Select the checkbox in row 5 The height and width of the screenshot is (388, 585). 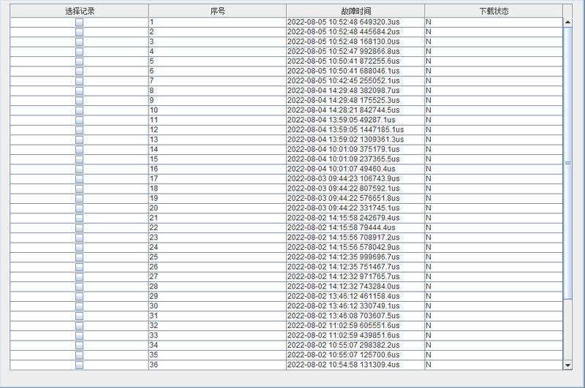79,61
